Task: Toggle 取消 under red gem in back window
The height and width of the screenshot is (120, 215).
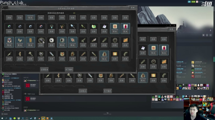Action: pyautogui.click(x=164, y=53)
